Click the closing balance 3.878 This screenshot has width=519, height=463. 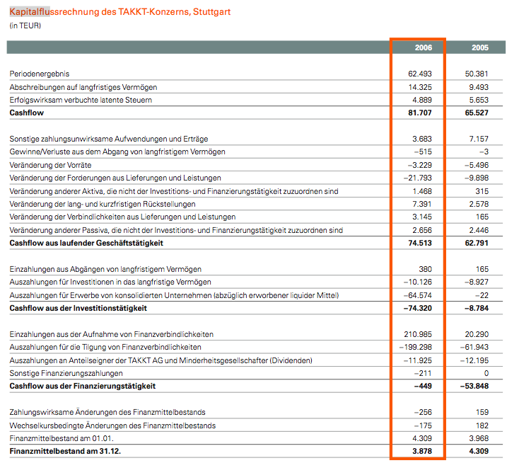coord(422,452)
